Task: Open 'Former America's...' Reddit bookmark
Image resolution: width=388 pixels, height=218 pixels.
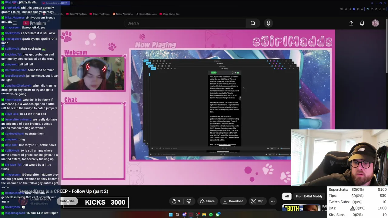Action: 123,14
